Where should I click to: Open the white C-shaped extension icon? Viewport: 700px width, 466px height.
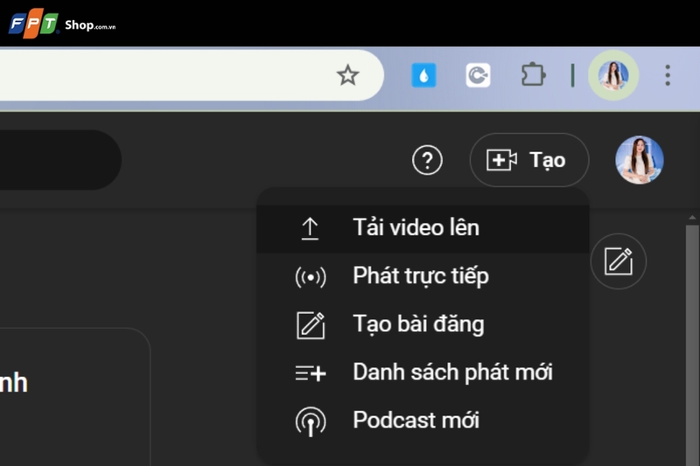tap(478, 75)
